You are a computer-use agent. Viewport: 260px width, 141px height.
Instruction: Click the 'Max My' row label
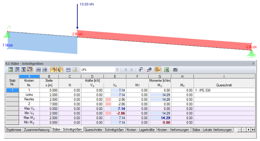coord(29,118)
